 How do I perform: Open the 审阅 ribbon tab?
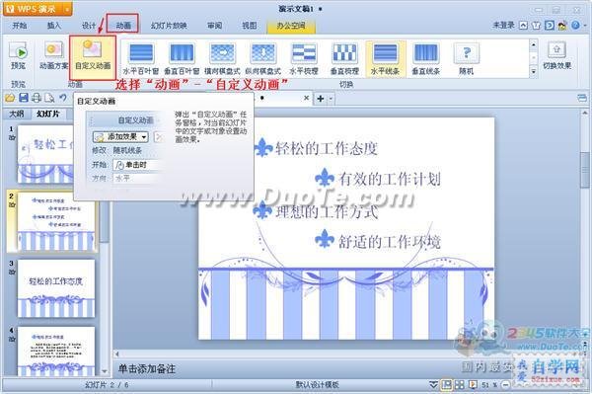tap(214, 26)
